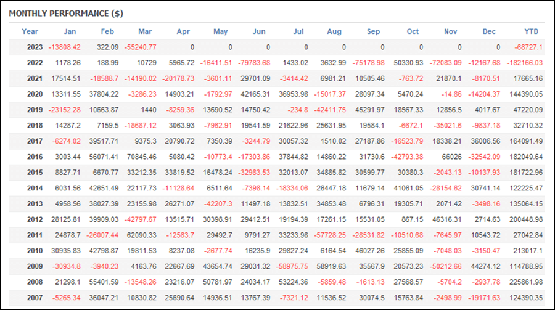
Task: Click the Jan column header
Action: click(70, 31)
